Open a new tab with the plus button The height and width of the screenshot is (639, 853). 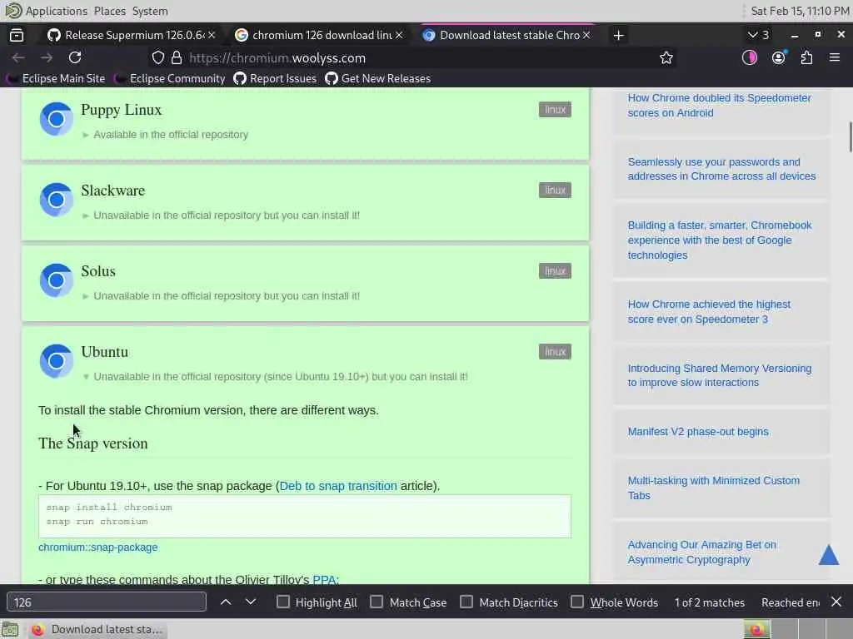tap(618, 35)
